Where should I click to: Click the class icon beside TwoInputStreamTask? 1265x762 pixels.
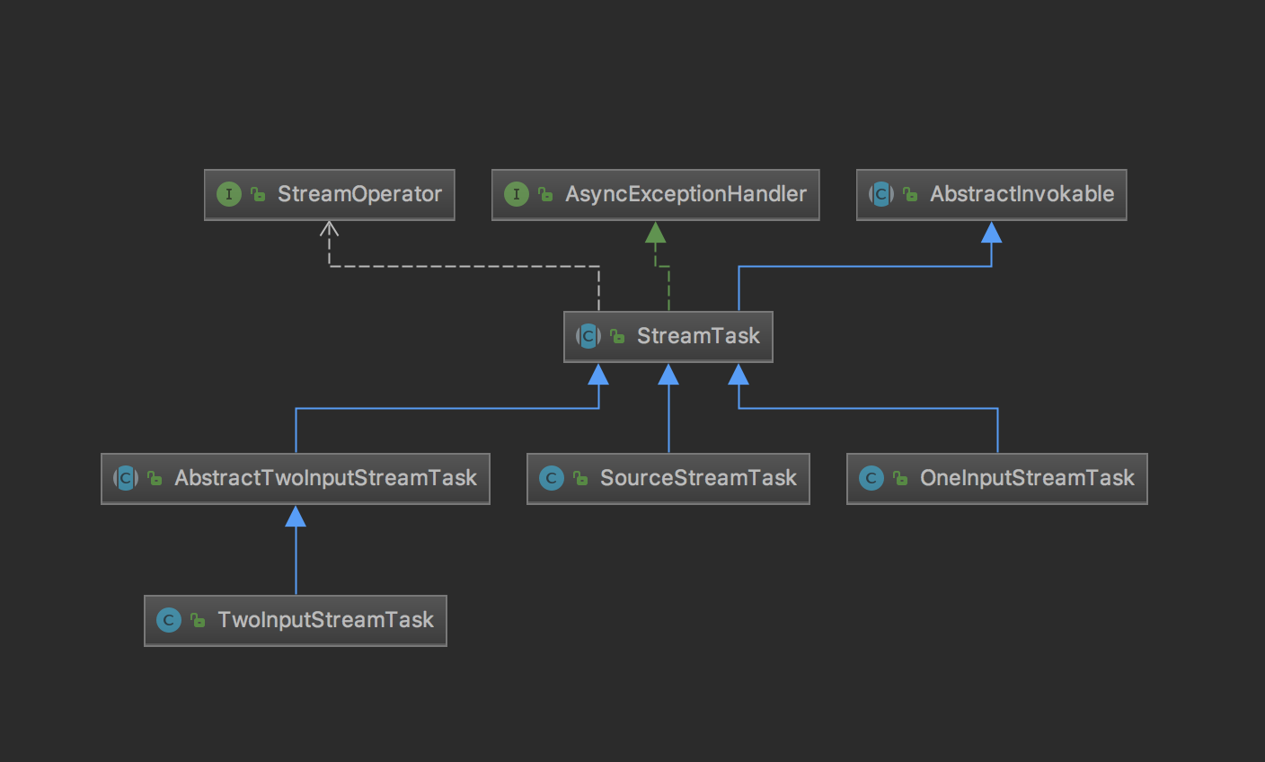tap(169, 620)
